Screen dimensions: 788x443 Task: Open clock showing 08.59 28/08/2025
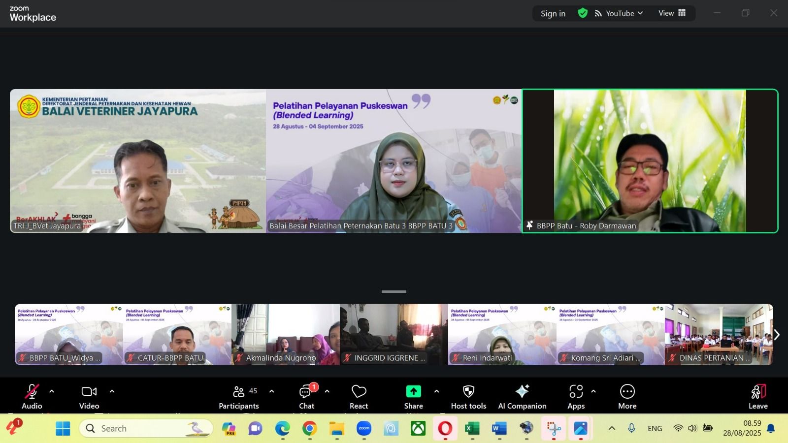click(x=742, y=428)
